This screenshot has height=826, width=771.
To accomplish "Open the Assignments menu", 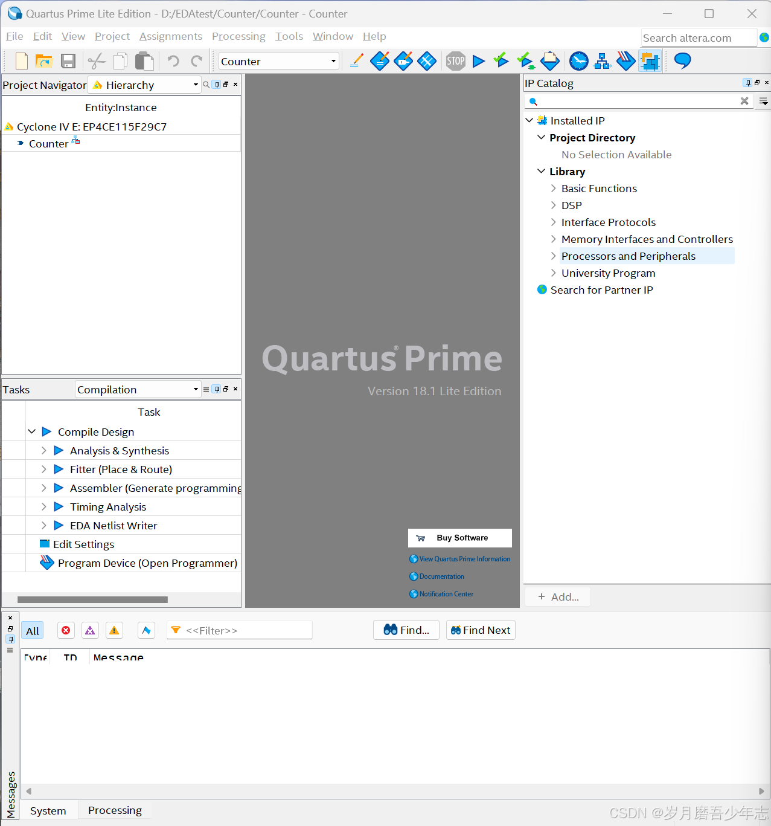I will (171, 36).
